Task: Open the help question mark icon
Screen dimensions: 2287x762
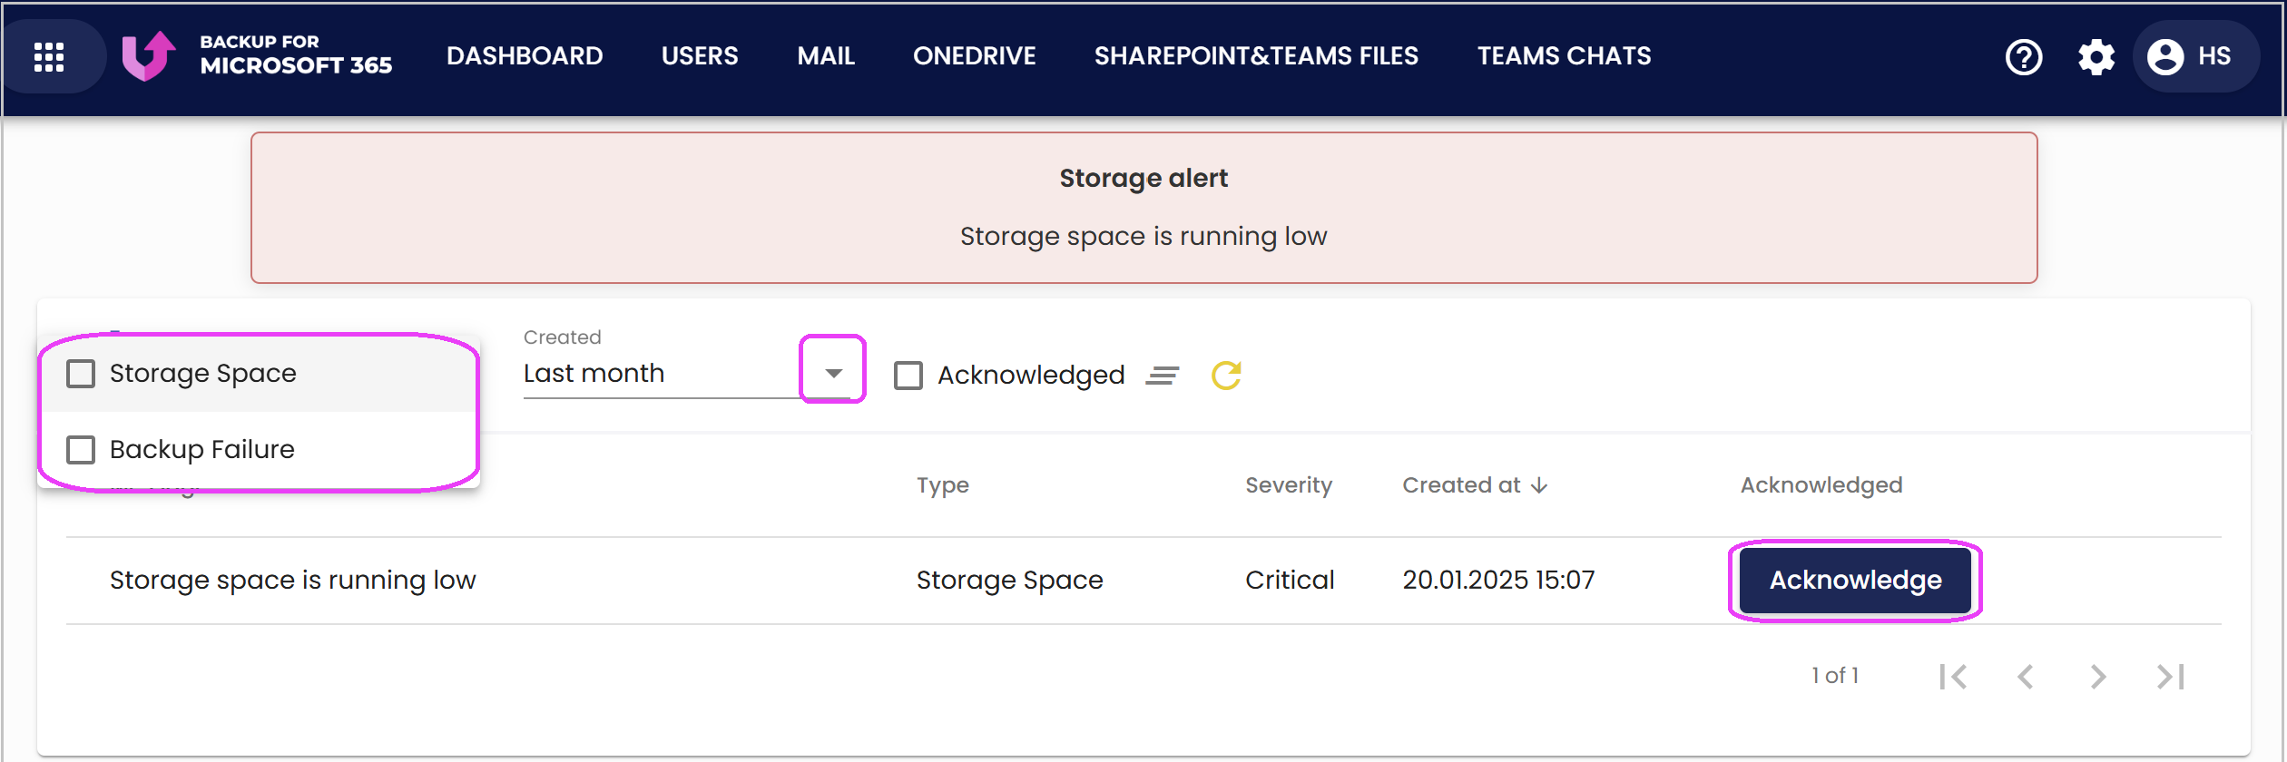Action: click(x=2023, y=57)
